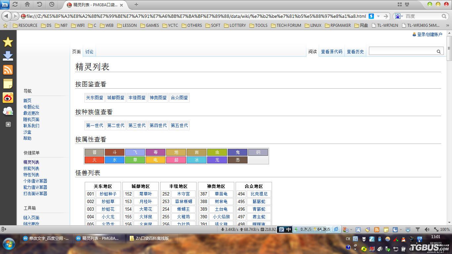The height and width of the screenshot is (254, 452).
Task: Open the Windows Start button
Action: [9, 244]
